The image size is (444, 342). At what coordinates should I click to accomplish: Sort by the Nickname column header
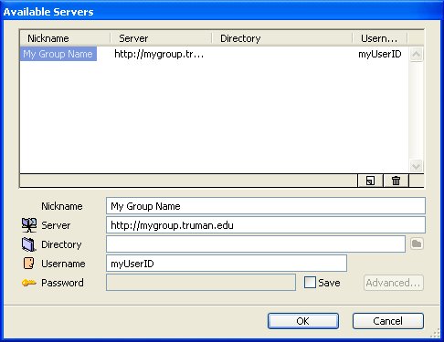click(x=65, y=38)
